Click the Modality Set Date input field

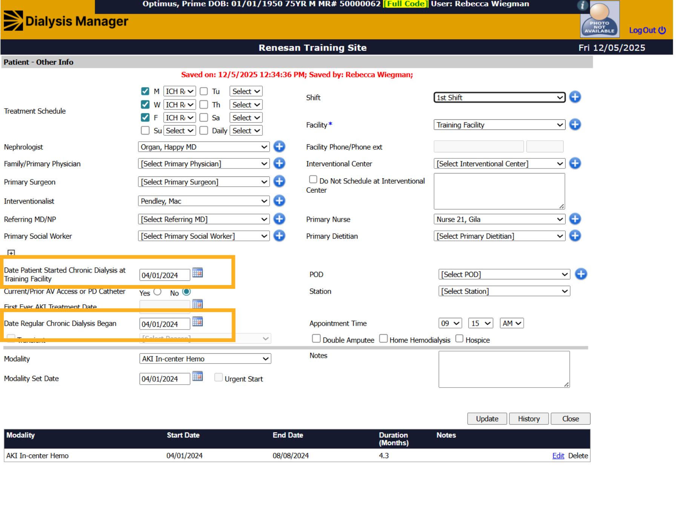tap(165, 379)
